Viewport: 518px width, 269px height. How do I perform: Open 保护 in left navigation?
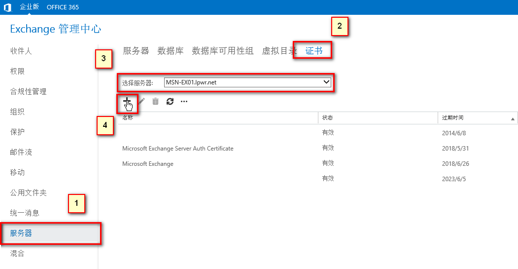[x=17, y=132]
